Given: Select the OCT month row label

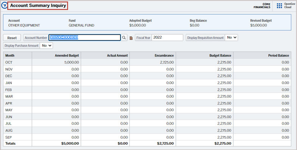Looking at the screenshot, I should point(9,62).
